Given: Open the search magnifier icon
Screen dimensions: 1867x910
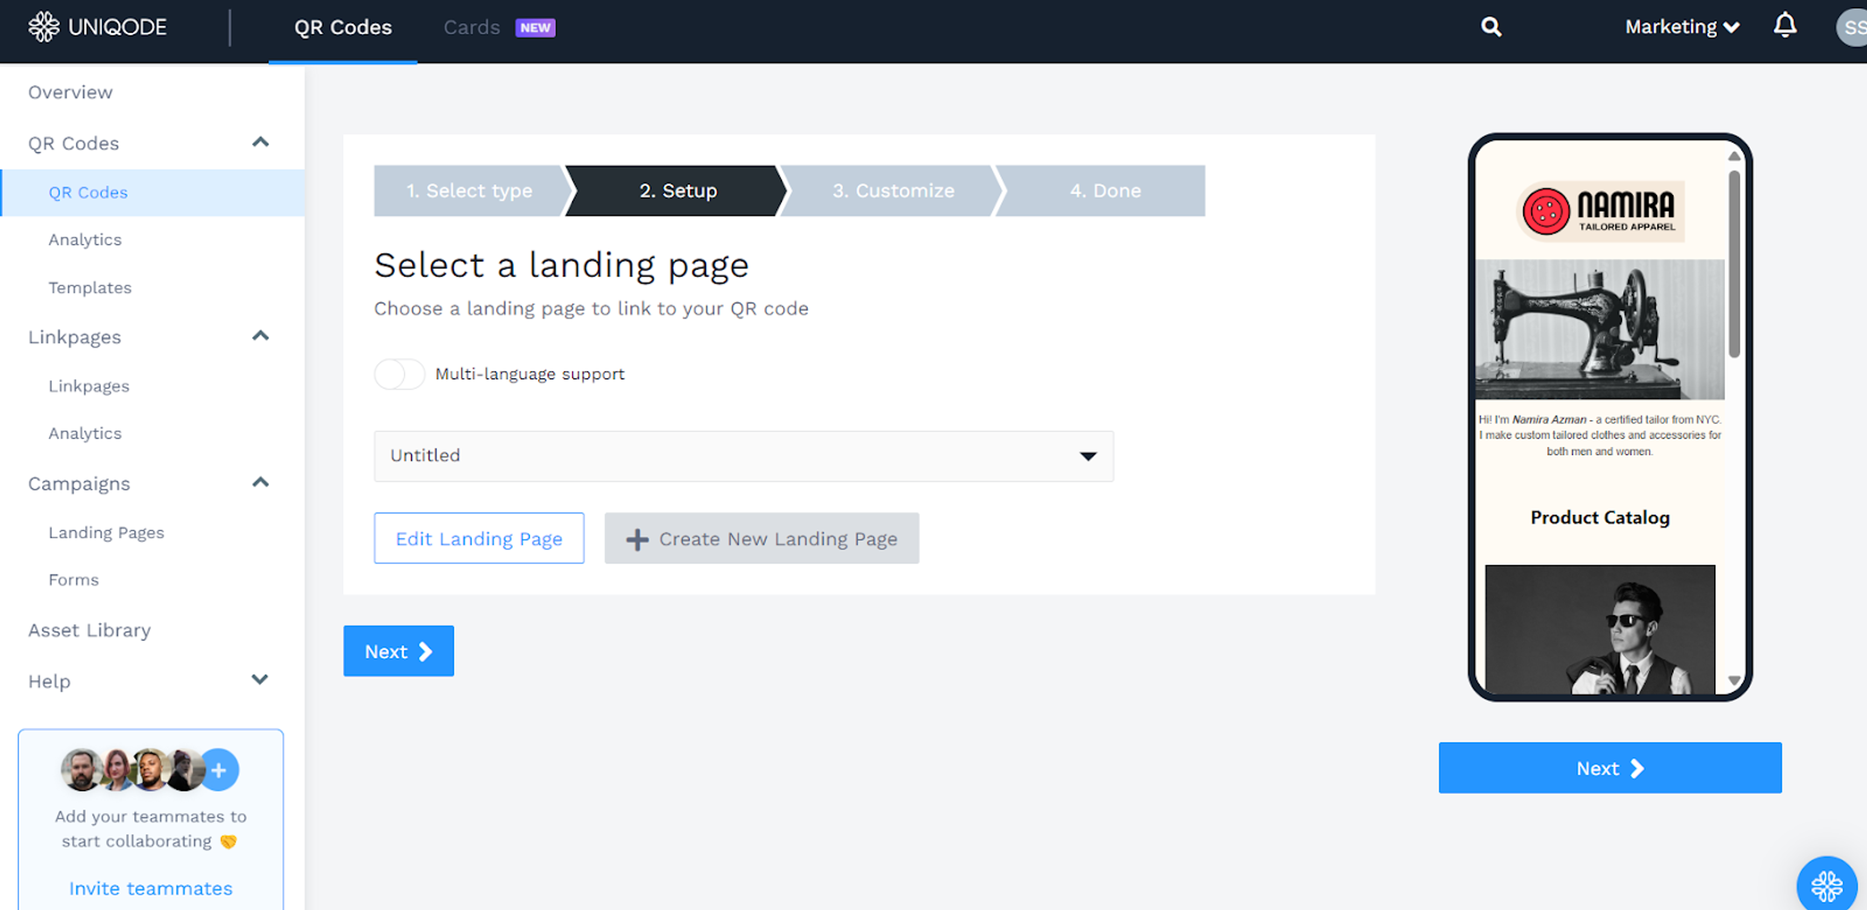Looking at the screenshot, I should 1491,27.
